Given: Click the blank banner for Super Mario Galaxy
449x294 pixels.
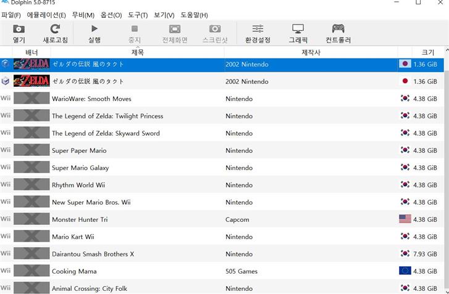Looking at the screenshot, I should pos(31,167).
